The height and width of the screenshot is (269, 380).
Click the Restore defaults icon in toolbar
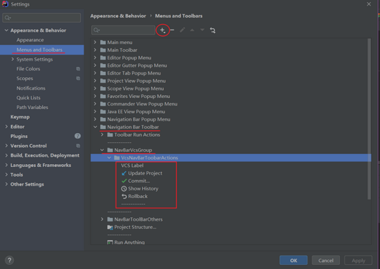click(x=213, y=30)
